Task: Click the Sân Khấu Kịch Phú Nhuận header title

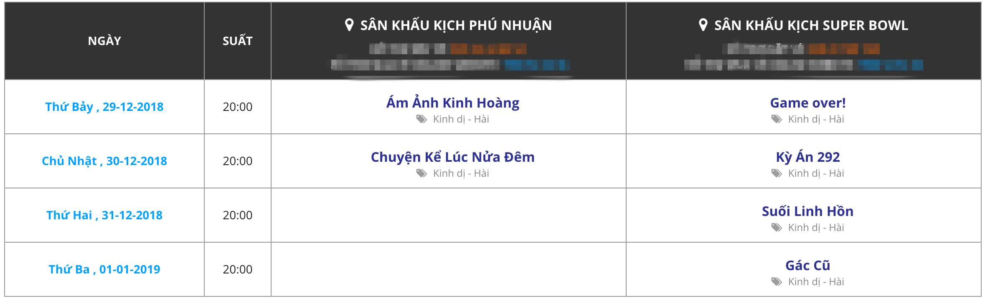Action: coord(456,25)
